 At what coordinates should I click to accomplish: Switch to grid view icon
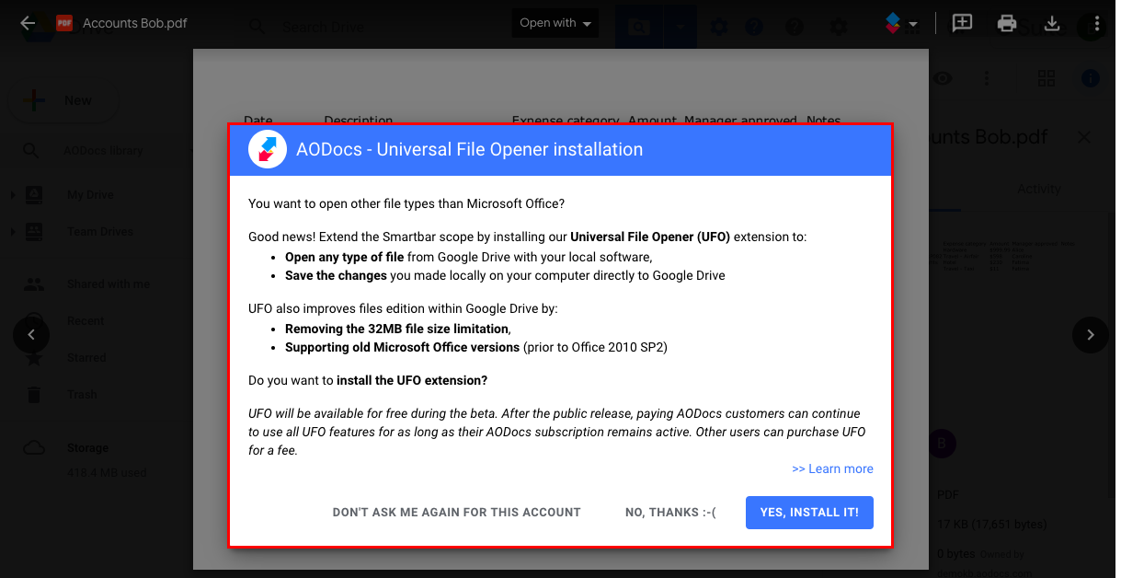pyautogui.click(x=1047, y=79)
